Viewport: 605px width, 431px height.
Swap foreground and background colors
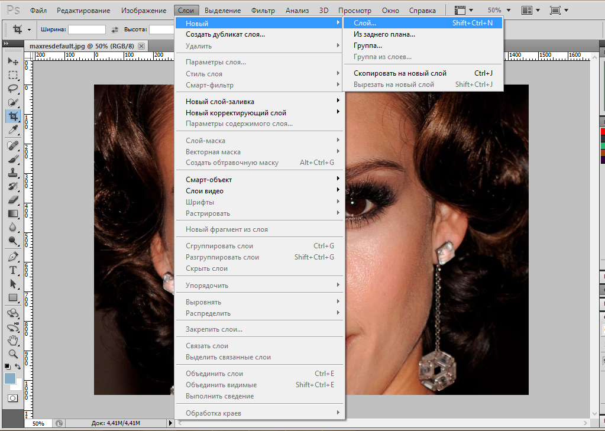[x=18, y=366]
